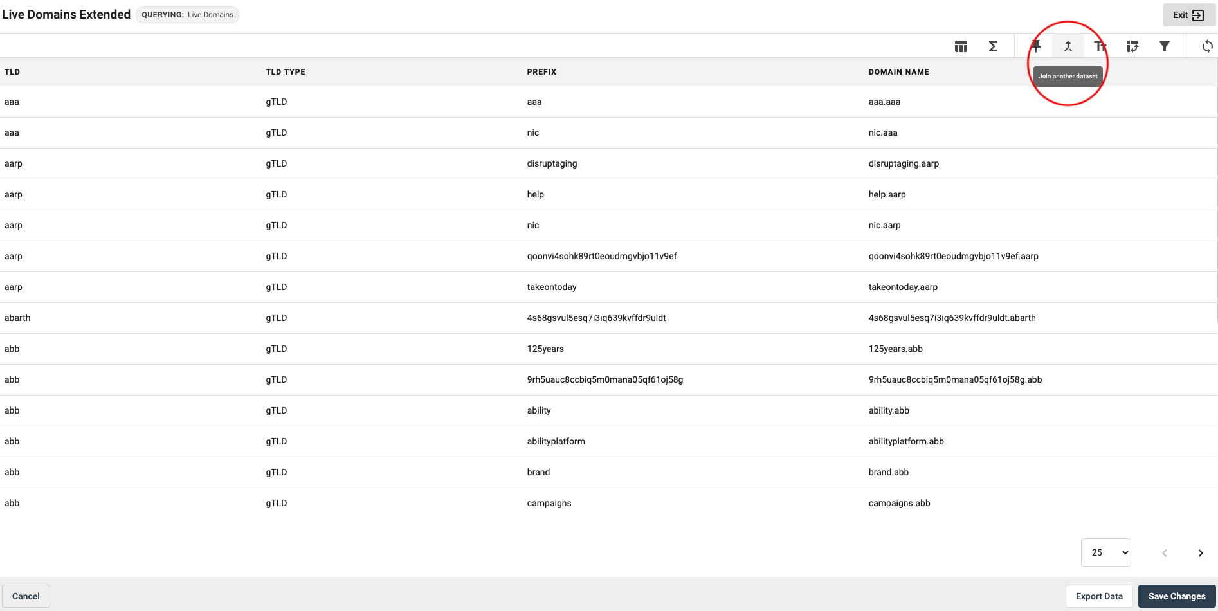Click the refresh data icon
Viewport: 1218px width, 611px height.
pos(1207,46)
